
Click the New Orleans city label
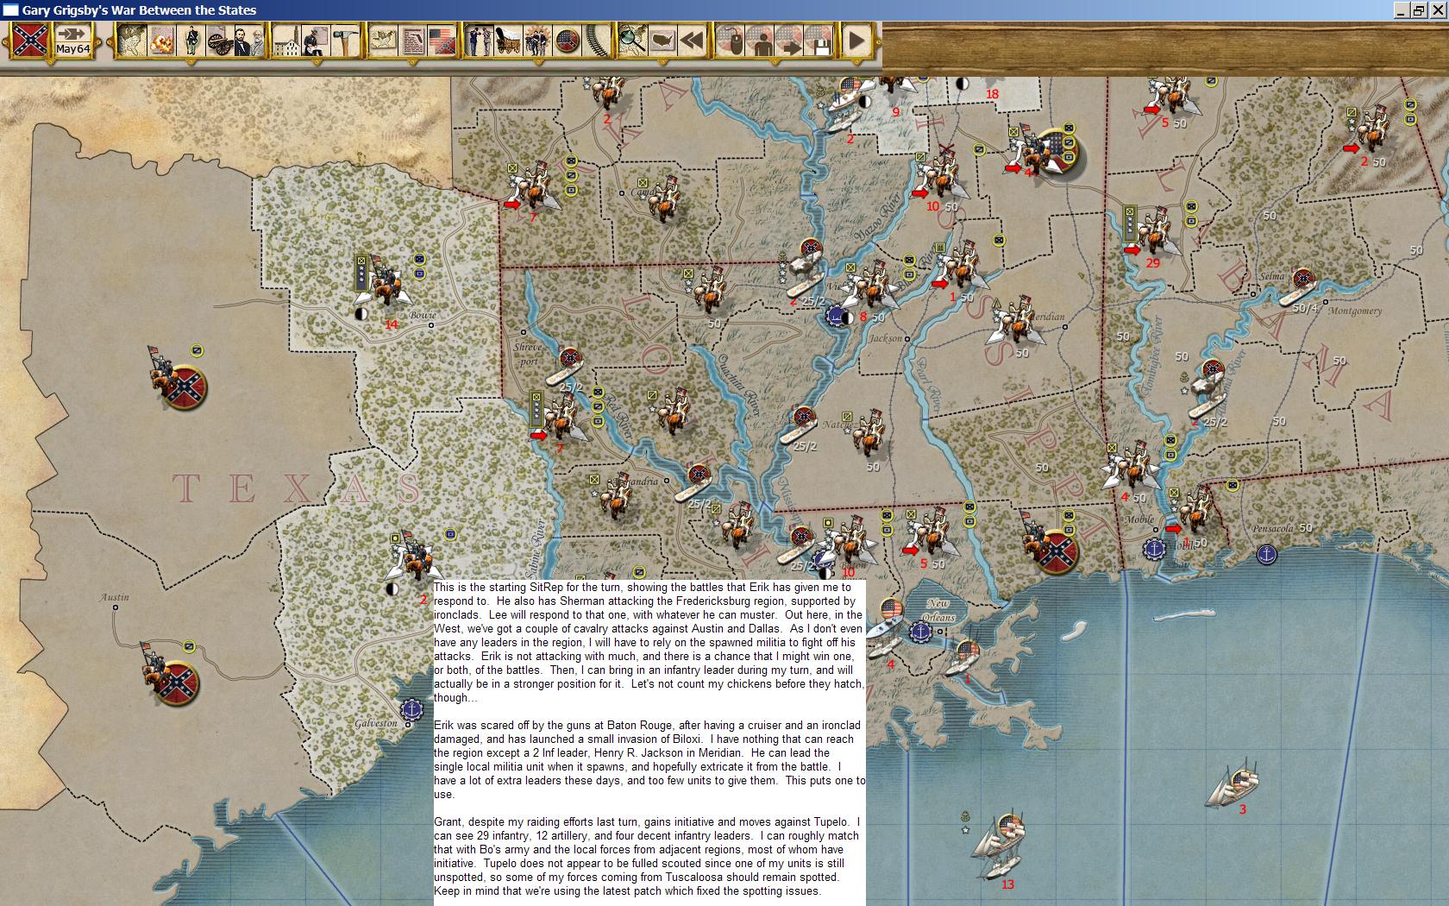click(x=938, y=610)
